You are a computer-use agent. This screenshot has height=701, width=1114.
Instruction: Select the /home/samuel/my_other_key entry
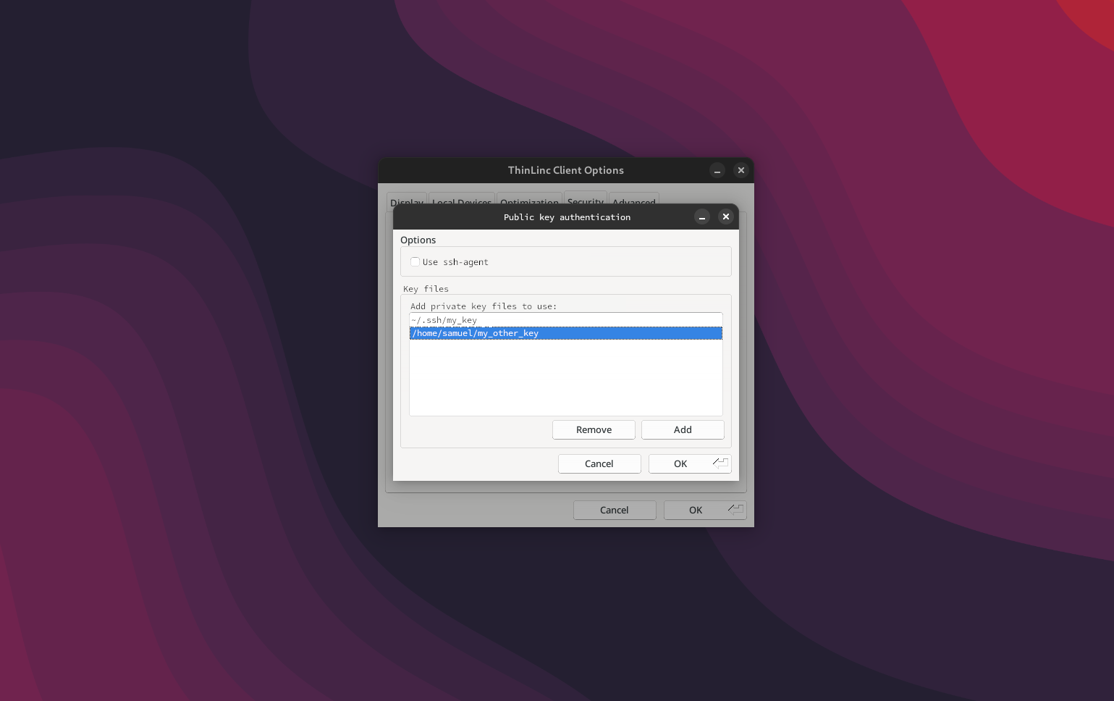coord(565,333)
